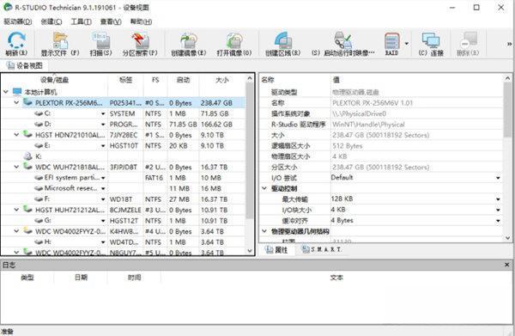The image size is (515, 336).
Task: Collapse the PLEXTOR PX-256M6 drive node
Action: 16,102
